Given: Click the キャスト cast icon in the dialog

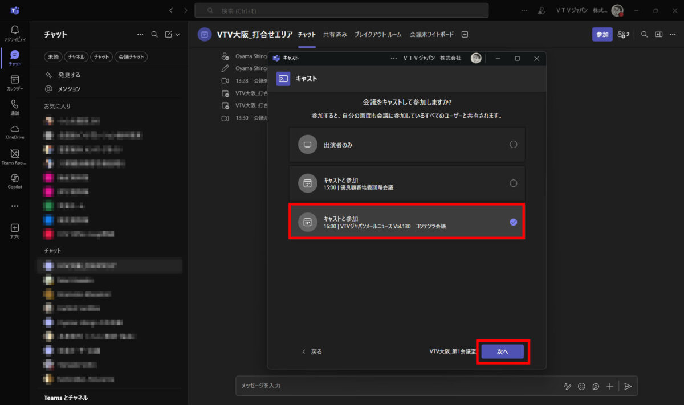Looking at the screenshot, I should coord(283,79).
